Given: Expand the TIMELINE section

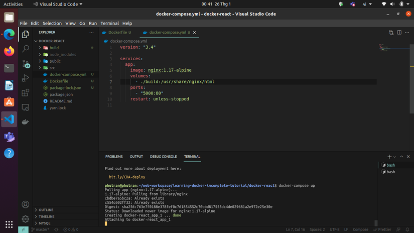Looking at the screenshot, I should click(65, 216).
